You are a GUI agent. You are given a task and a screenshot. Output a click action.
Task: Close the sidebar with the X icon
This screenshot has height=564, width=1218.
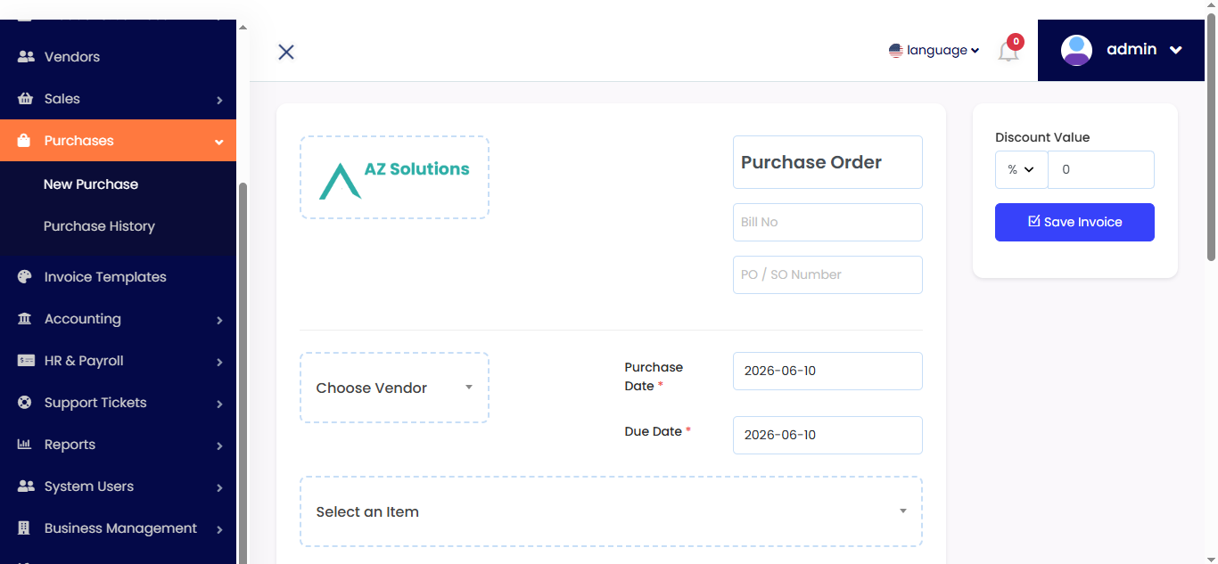pyautogui.click(x=286, y=52)
